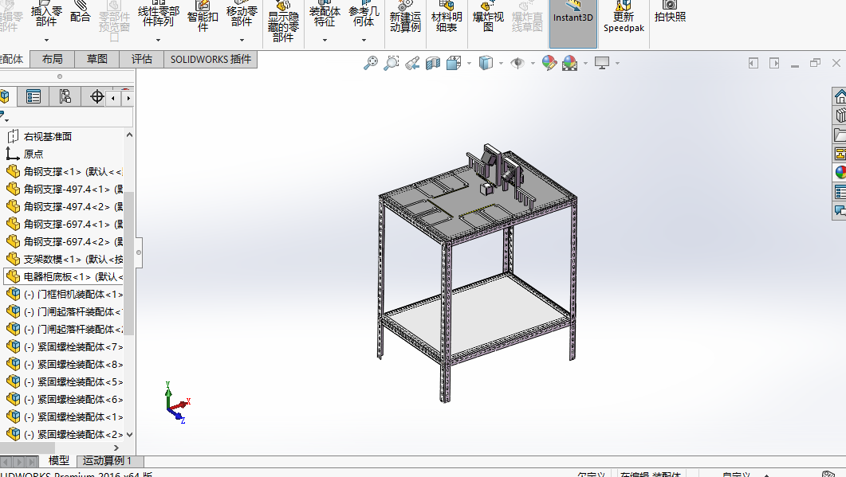Click feature tree scroll up arrow
Image resolution: width=846 pixels, height=477 pixels.
(x=129, y=135)
